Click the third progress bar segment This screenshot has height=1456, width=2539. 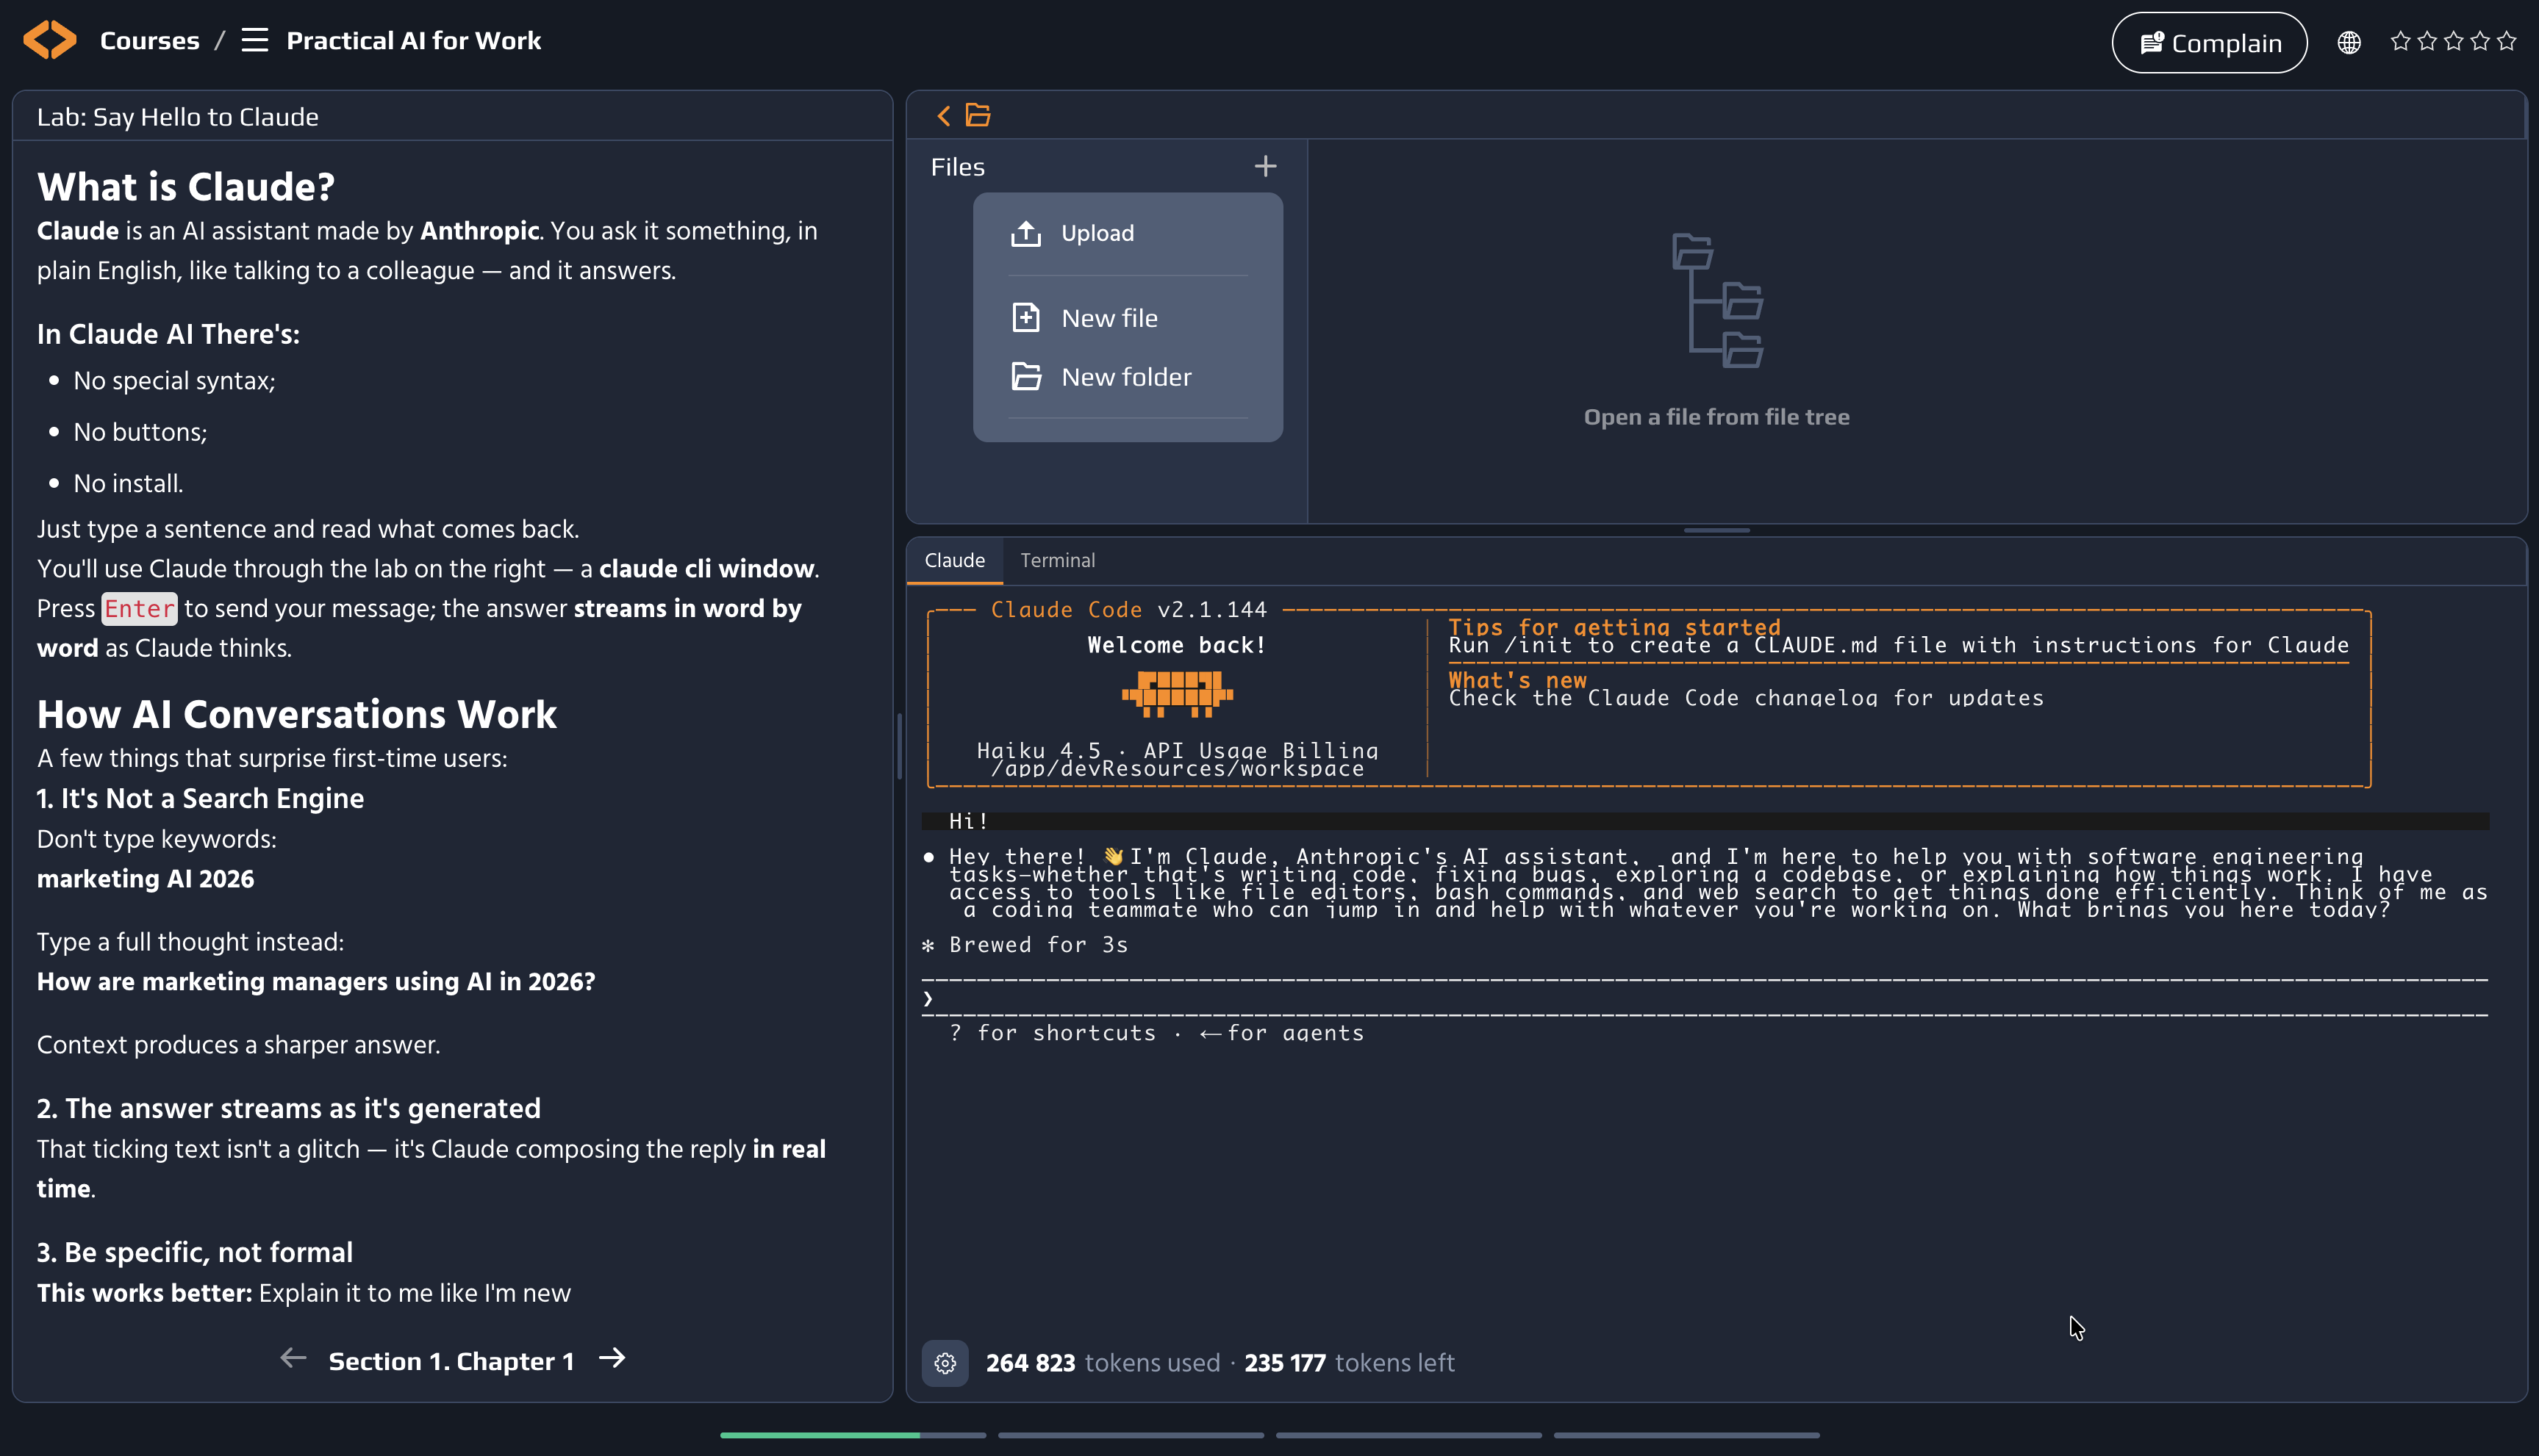[x=1408, y=1436]
